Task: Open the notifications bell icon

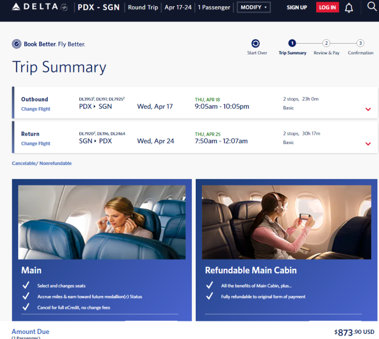Action: point(348,8)
